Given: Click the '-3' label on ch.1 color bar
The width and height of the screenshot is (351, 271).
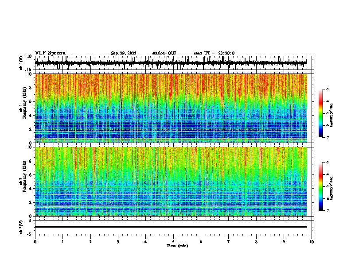Looking at the screenshot, I should point(327,89).
